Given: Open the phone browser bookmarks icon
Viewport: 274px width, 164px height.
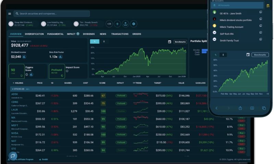Looking at the screenshot, I should coord(252,108).
